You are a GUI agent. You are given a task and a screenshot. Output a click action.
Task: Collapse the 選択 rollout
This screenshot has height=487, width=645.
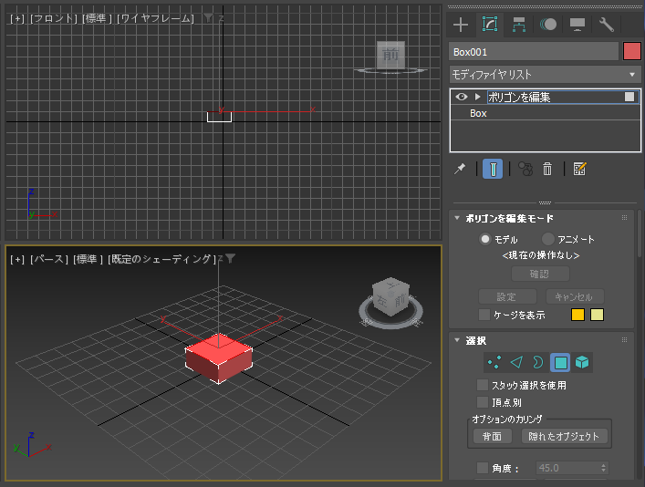pos(456,340)
